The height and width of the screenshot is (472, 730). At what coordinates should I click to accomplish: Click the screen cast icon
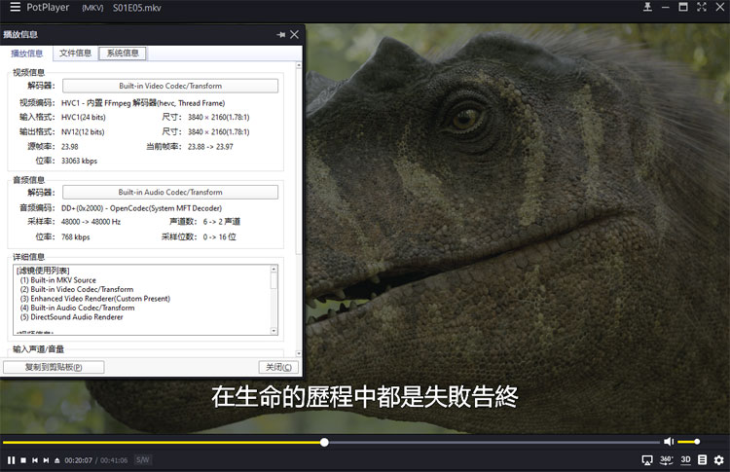click(x=647, y=459)
